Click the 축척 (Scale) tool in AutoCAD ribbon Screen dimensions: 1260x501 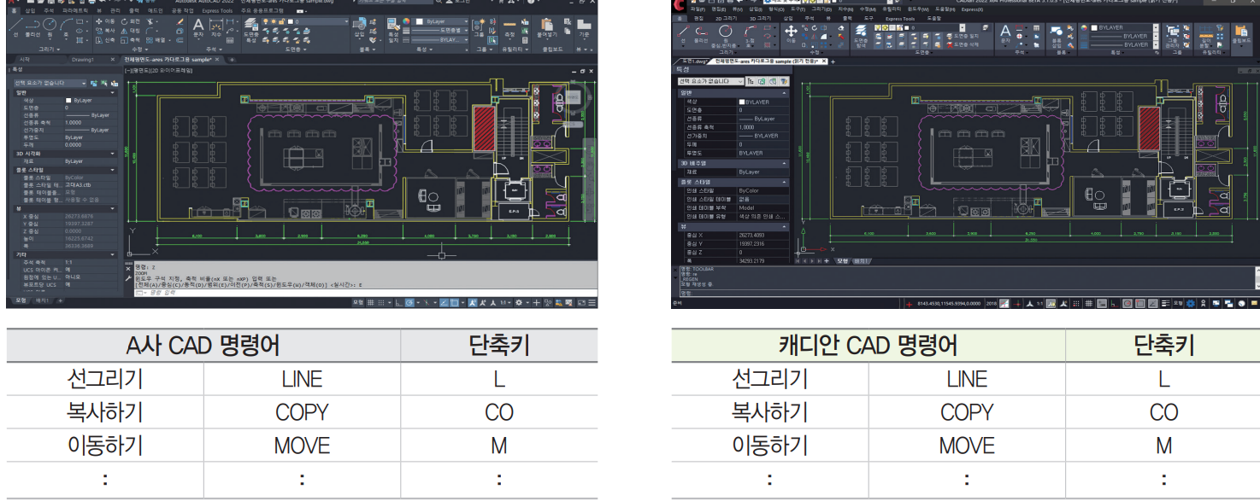click(130, 40)
